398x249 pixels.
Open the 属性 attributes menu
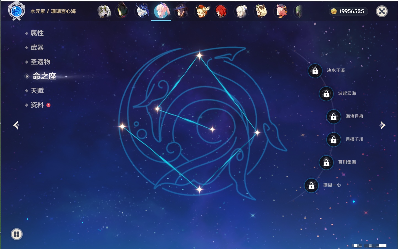pyautogui.click(x=37, y=33)
